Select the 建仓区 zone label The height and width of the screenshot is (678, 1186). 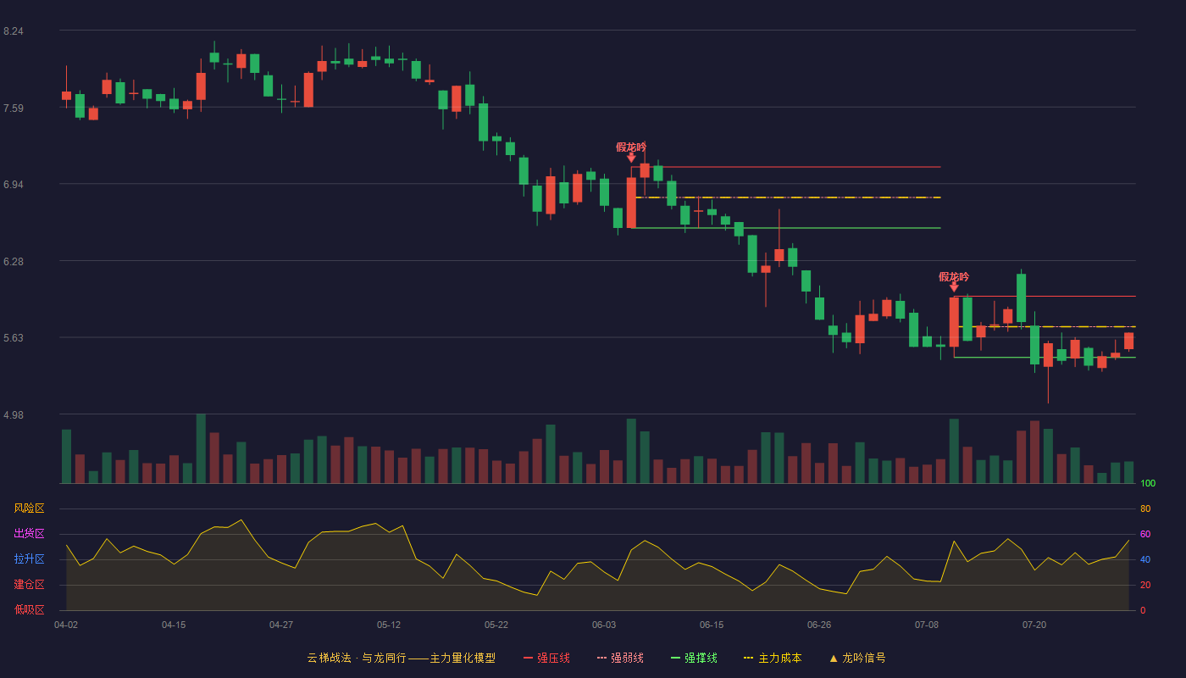[x=29, y=585]
